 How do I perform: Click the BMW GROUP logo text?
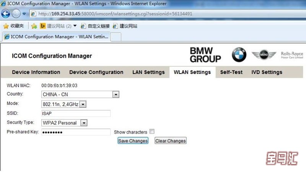coord(205,55)
